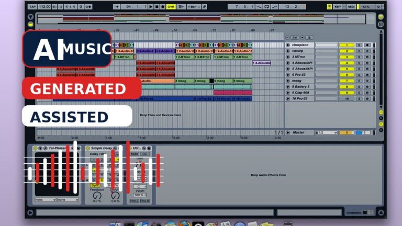Click the Arrangement Record button
Viewport: 402px width, 226px height.
163,7
